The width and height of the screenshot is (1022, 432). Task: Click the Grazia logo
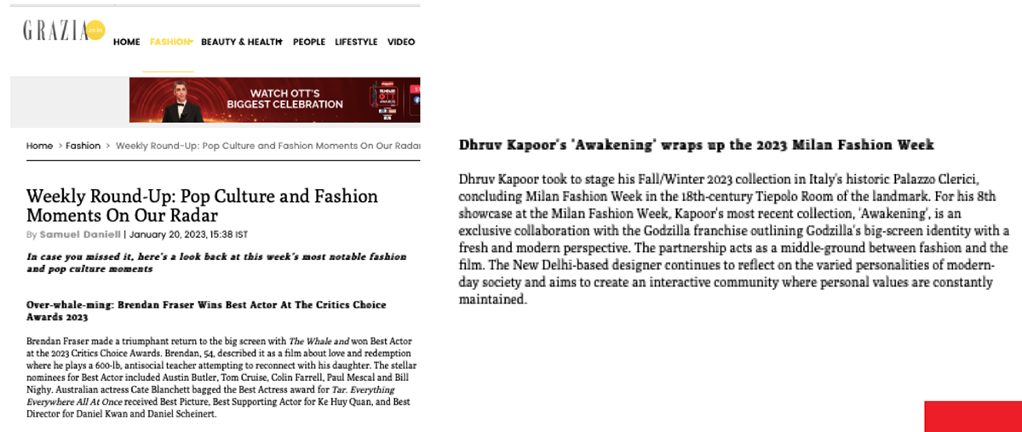[64, 32]
